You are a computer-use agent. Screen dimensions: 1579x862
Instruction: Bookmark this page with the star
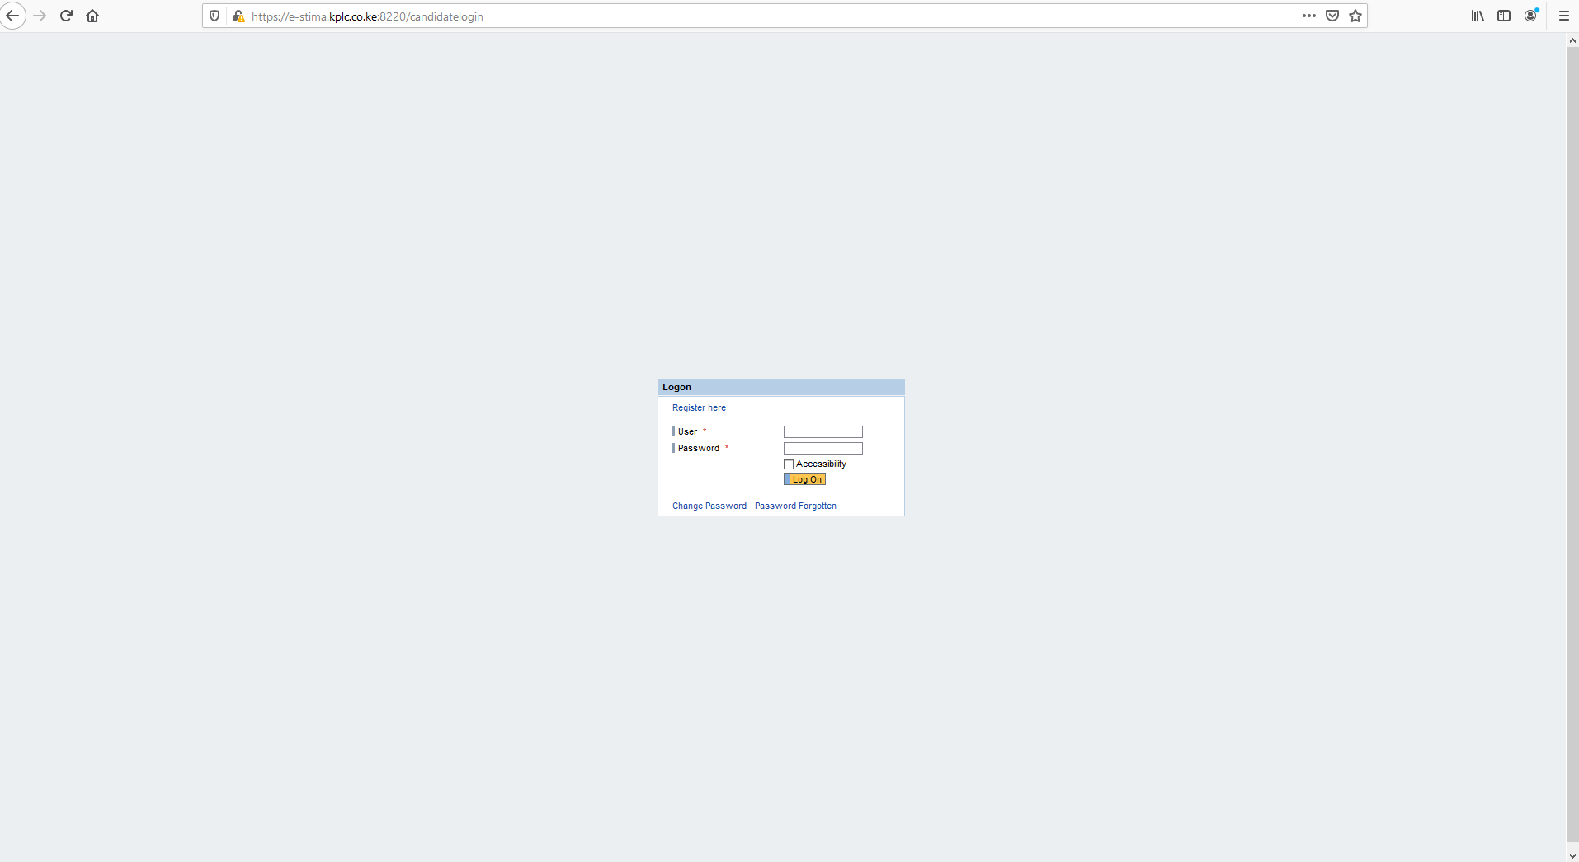(x=1354, y=16)
